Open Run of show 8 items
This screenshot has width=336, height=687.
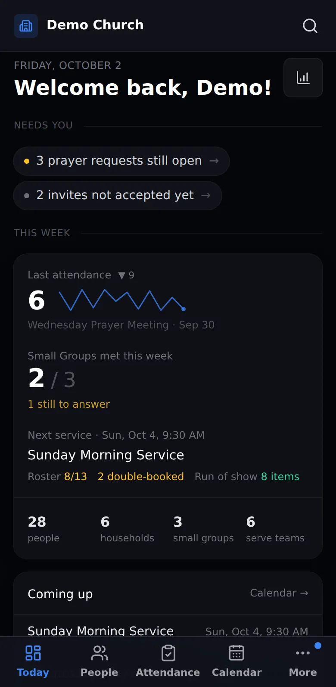247,477
